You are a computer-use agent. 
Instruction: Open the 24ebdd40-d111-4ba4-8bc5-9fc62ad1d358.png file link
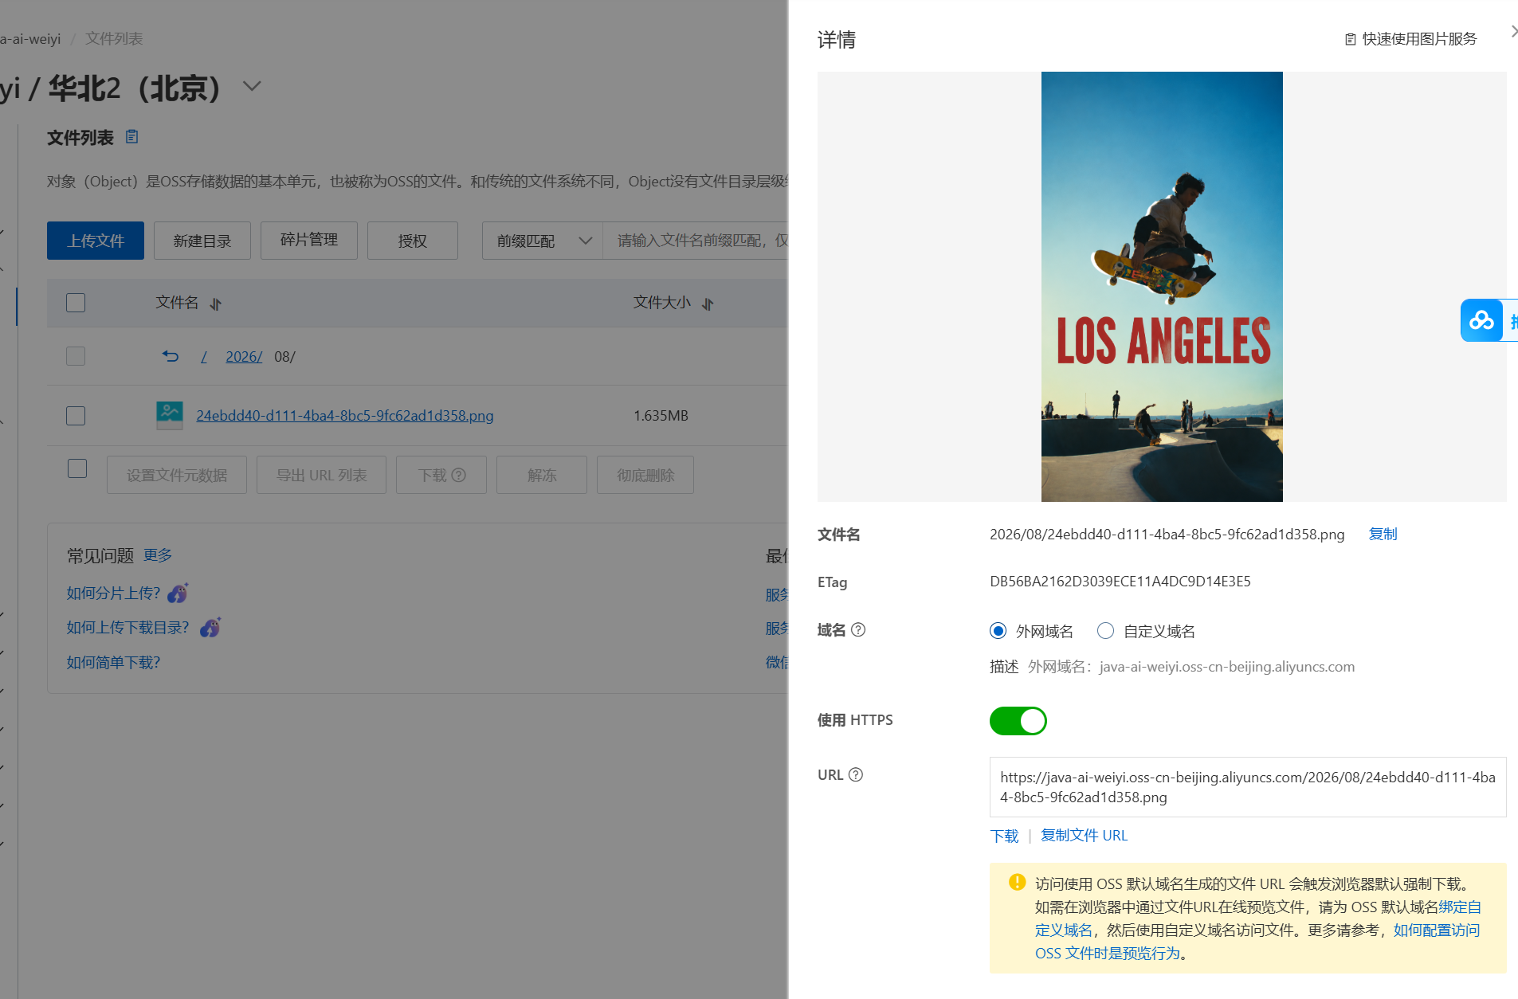pyautogui.click(x=345, y=416)
